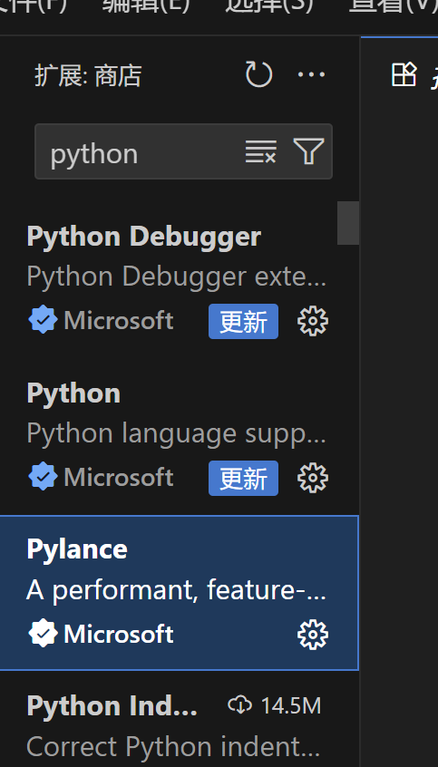Open the 编辑 menu
The image size is (438, 767).
click(x=146, y=5)
